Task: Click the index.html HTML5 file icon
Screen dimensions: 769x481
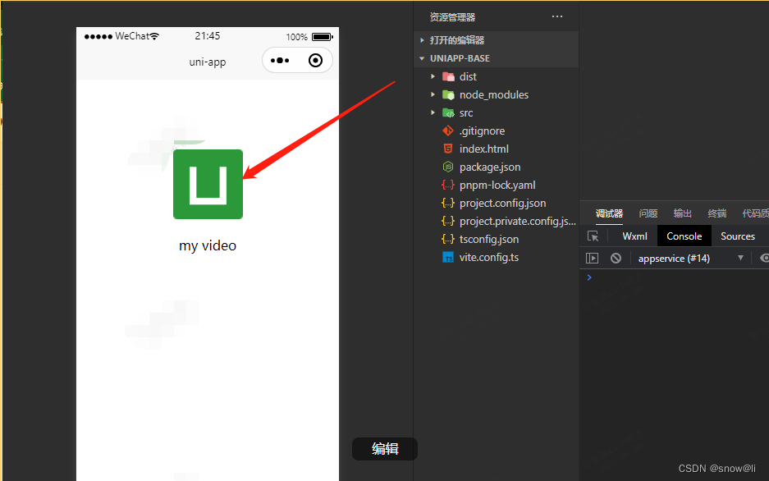Action: 448,149
